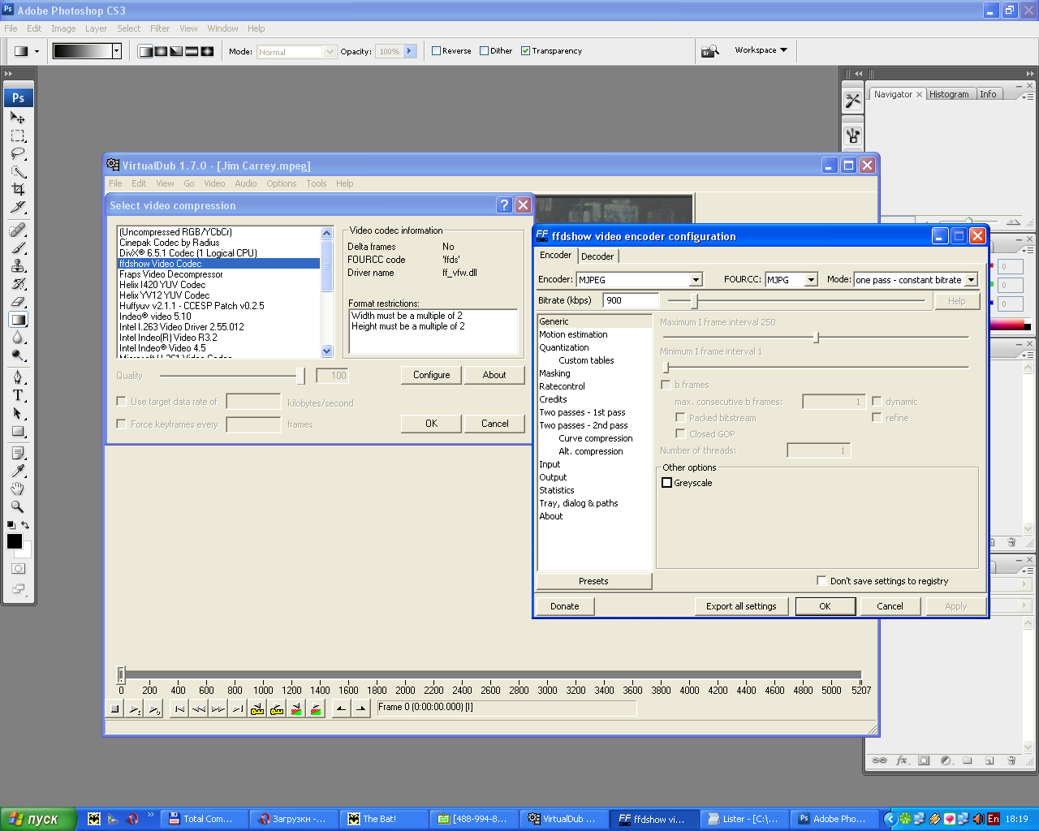Select the Rectangular Marquee tool
Screen dimensions: 1039x831
click(x=18, y=136)
